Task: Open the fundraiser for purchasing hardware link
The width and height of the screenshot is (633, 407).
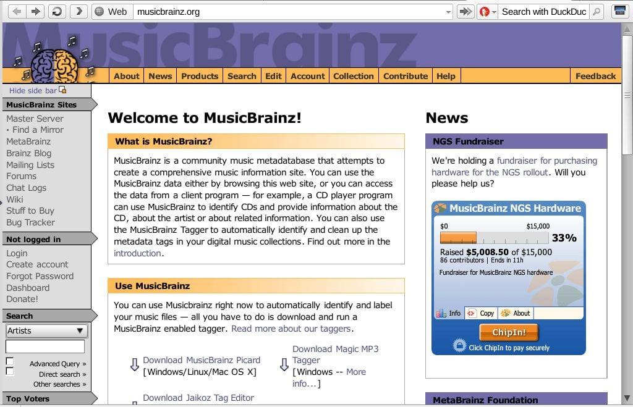Action: tap(514, 166)
